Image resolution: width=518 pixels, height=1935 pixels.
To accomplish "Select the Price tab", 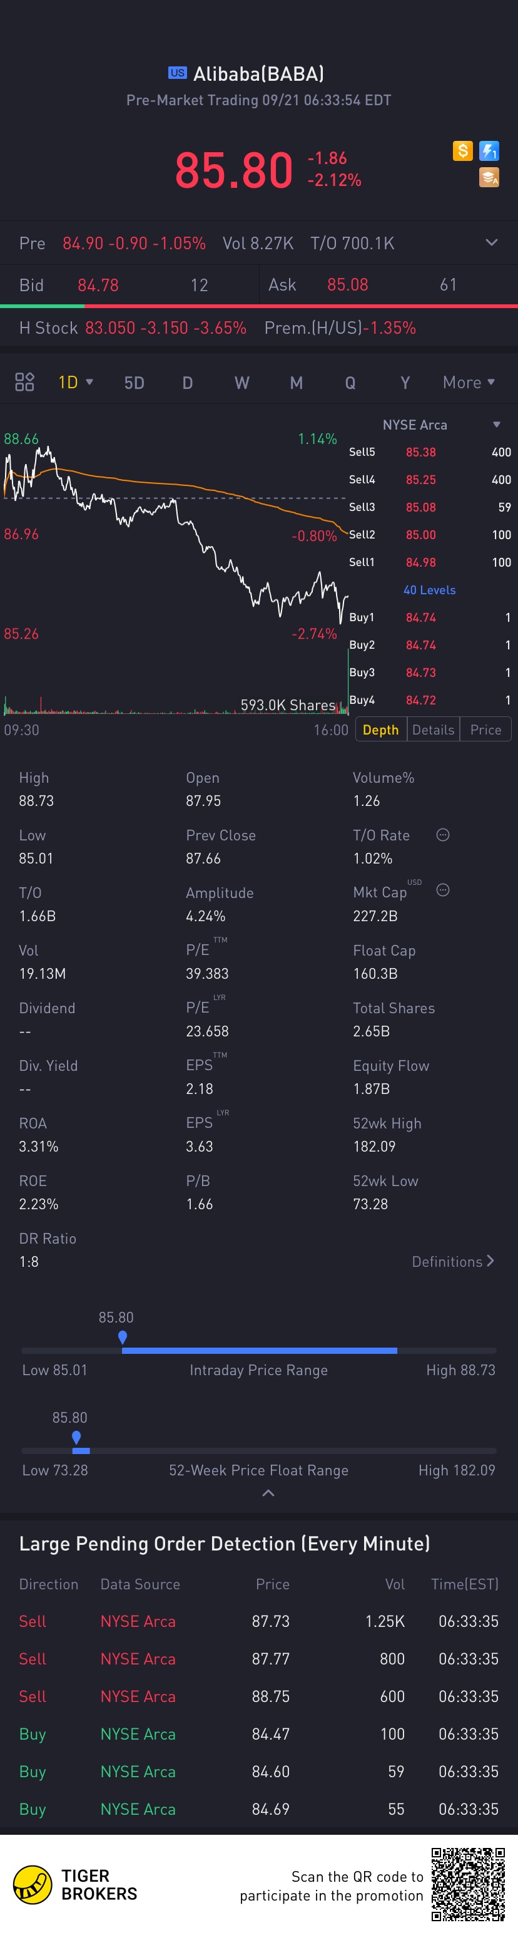I will 485,730.
